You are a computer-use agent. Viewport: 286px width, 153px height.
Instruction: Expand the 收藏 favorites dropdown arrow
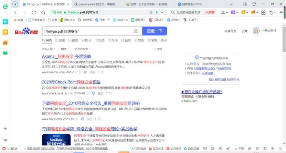click(x=26, y=20)
